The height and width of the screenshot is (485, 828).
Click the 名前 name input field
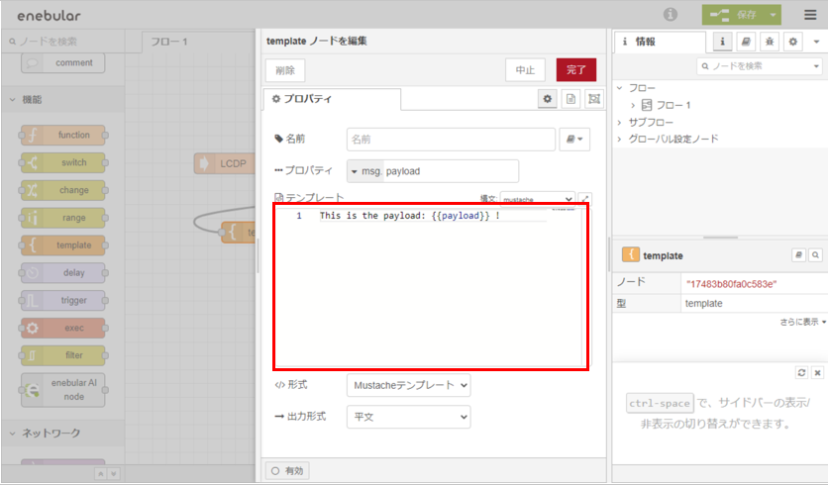click(451, 140)
